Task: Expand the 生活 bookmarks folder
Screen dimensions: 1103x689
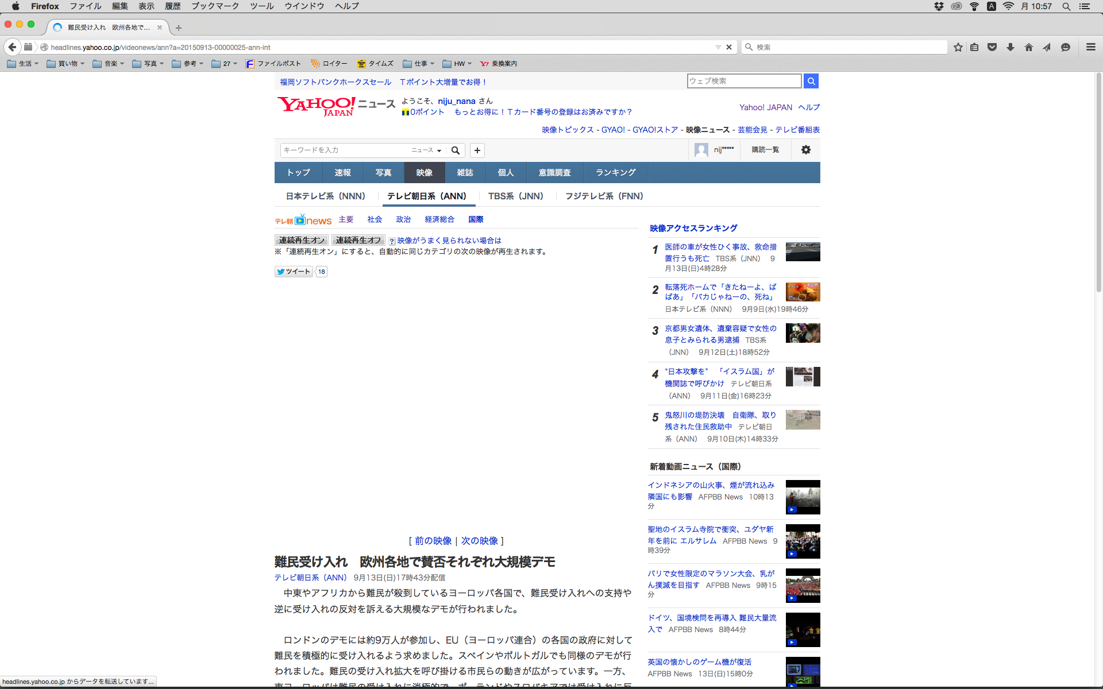Action: (24, 64)
